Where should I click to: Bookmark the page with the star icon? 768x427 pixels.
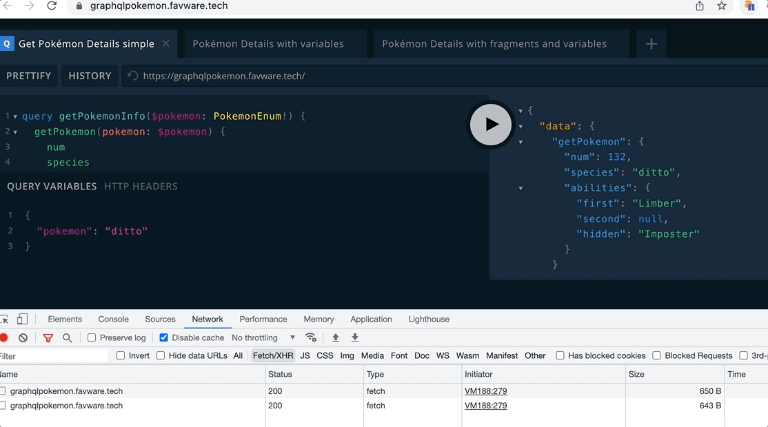pos(722,6)
